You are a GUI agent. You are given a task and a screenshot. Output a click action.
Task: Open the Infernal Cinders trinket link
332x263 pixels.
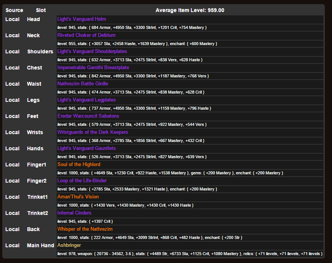click(x=74, y=213)
